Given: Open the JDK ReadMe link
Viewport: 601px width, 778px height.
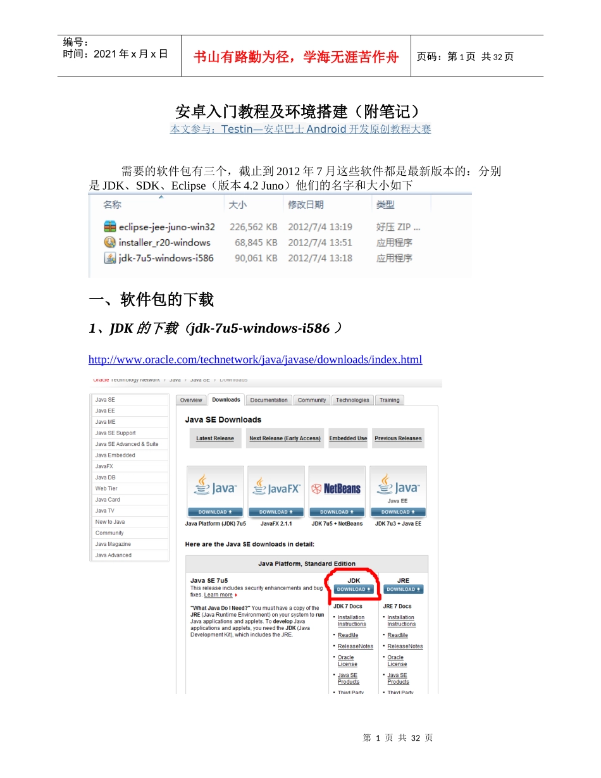Looking at the screenshot, I should click(x=348, y=635).
